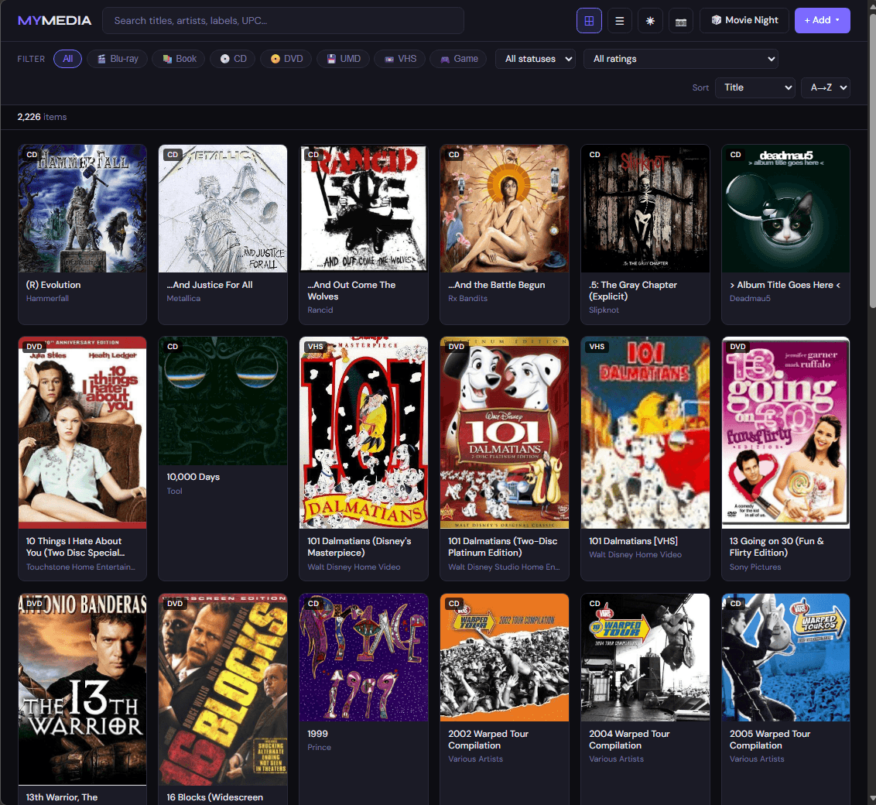This screenshot has height=805, width=876.
Task: Switch to grid view layout
Action: [x=589, y=20]
